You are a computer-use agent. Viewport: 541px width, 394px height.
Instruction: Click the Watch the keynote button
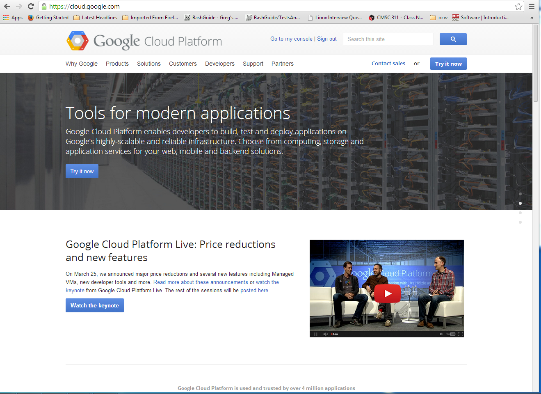coord(95,305)
